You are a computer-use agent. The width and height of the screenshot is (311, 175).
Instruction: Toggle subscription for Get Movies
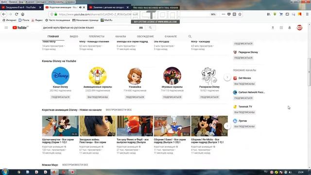click(x=244, y=84)
